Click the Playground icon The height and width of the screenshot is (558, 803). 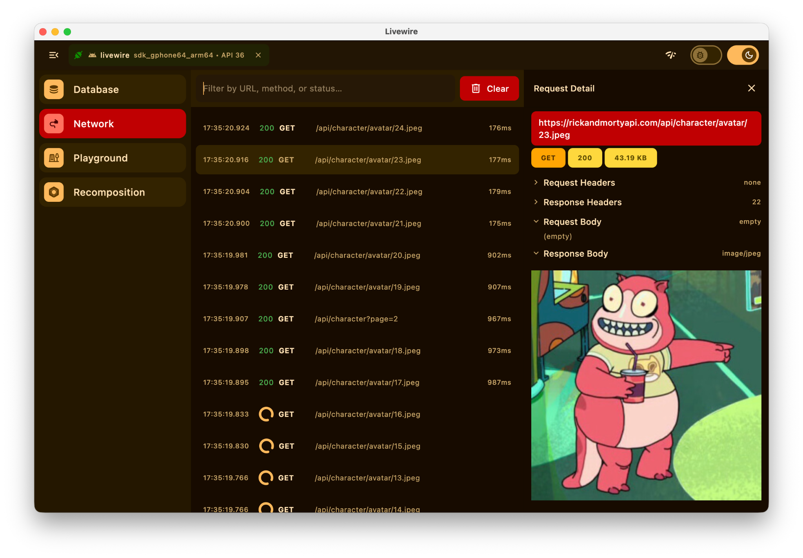click(x=54, y=158)
